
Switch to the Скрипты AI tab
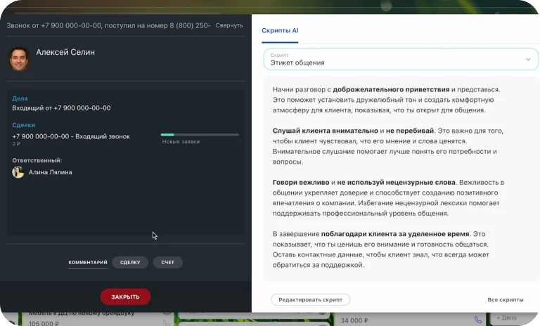click(280, 31)
